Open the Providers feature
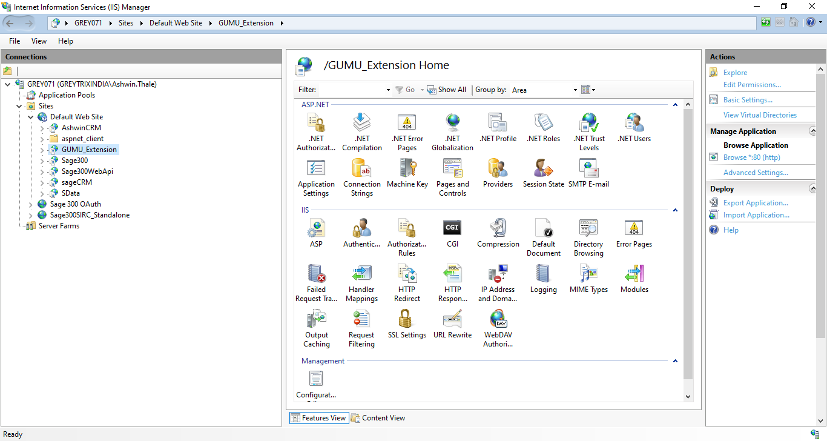This screenshot has width=827, height=441. [x=498, y=173]
